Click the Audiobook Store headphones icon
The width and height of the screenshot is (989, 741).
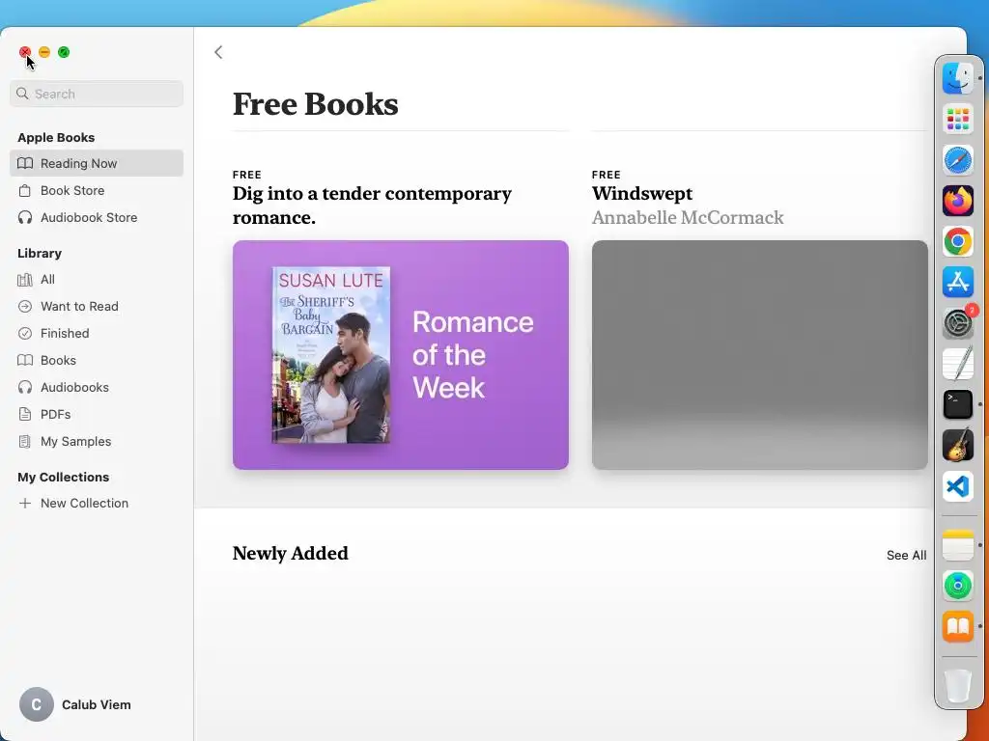(25, 217)
